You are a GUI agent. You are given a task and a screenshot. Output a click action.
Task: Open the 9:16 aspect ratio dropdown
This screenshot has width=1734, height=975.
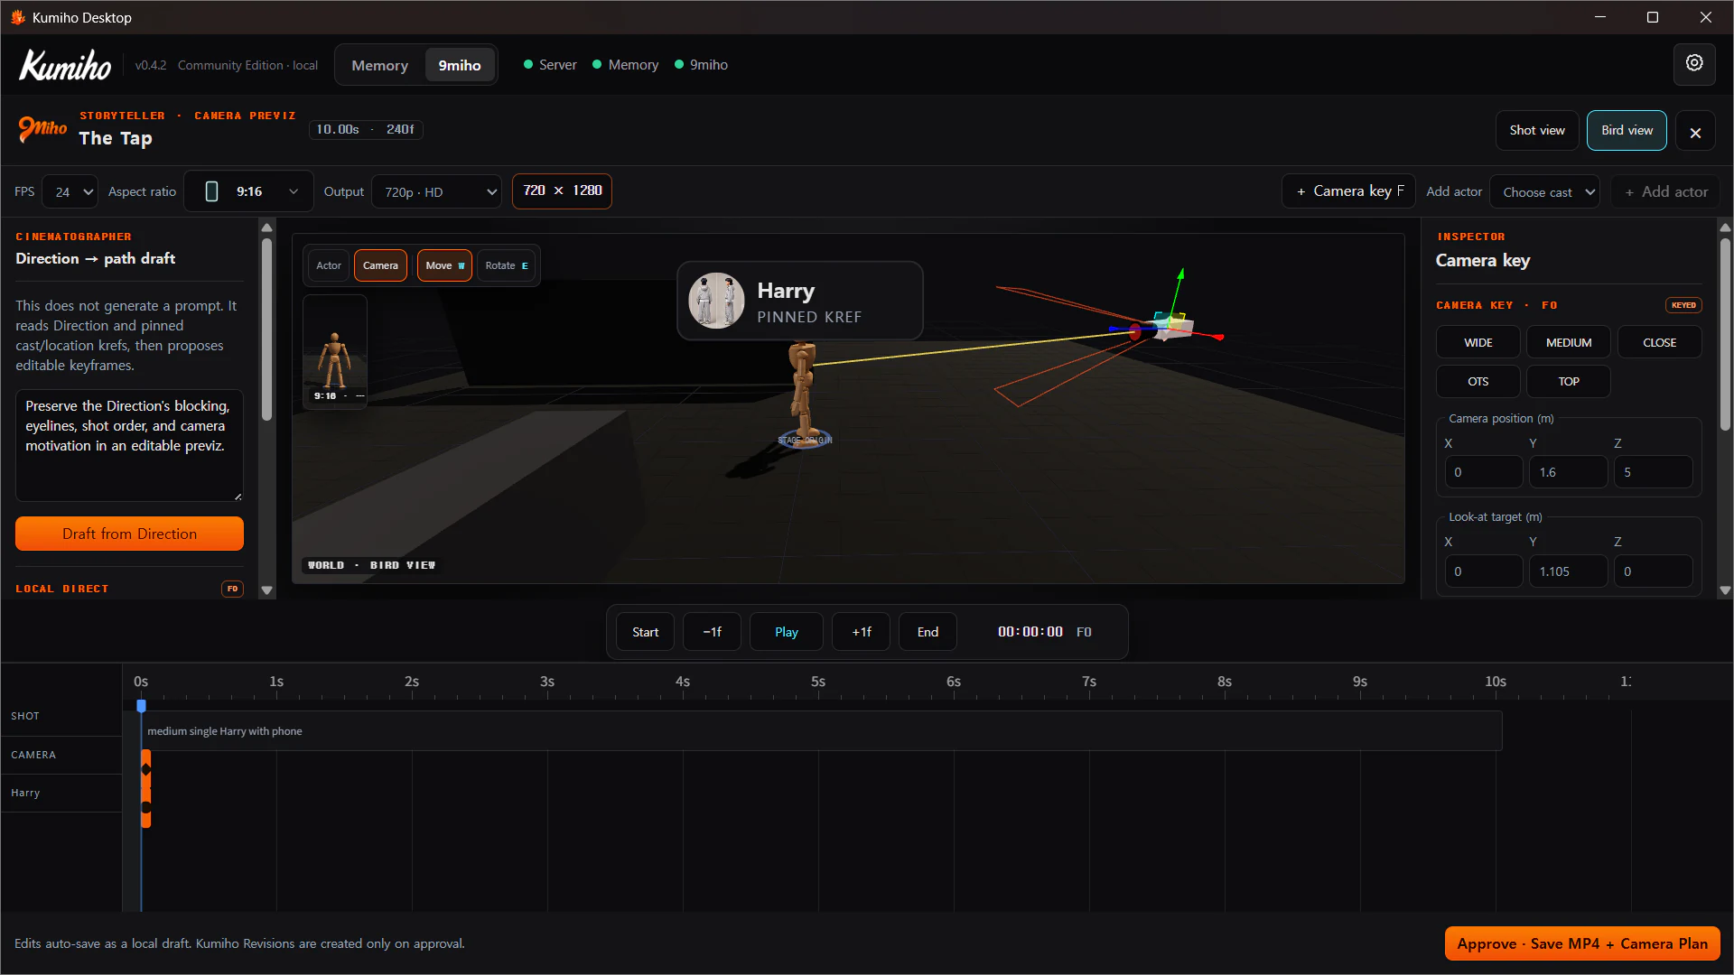coord(249,191)
